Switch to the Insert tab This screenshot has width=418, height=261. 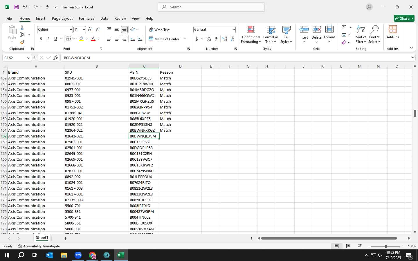click(x=41, y=18)
